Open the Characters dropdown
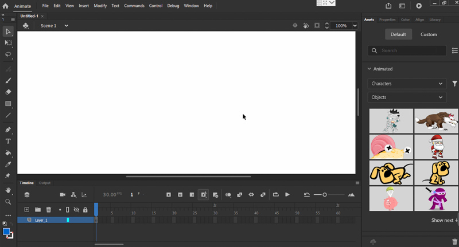 (406, 84)
